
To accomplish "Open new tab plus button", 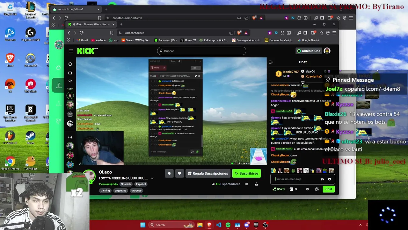I will pos(121,24).
